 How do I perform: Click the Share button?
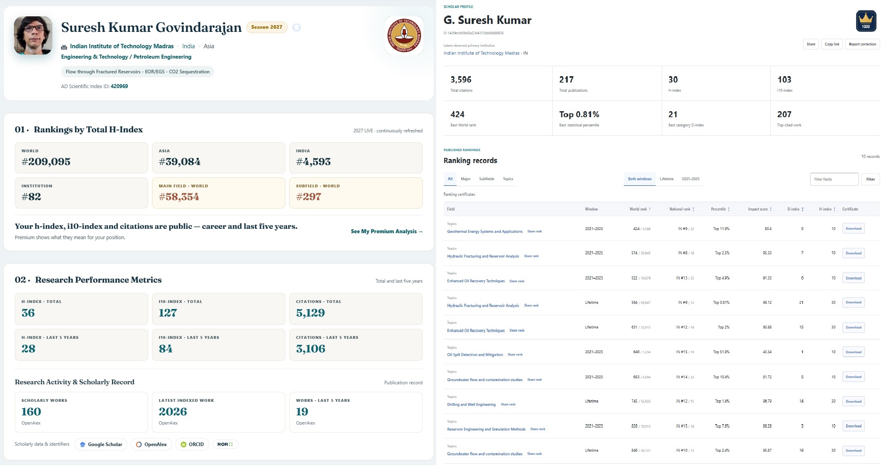811,44
